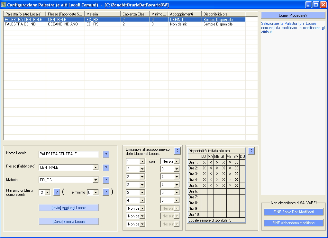
Task: Open second-row right pairing dropdown showing 3
Action: [177, 169]
